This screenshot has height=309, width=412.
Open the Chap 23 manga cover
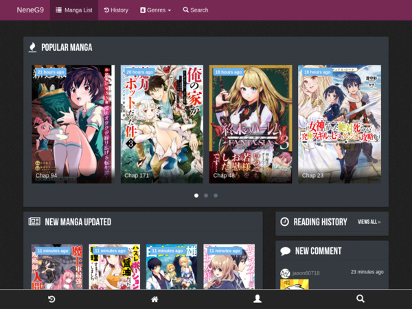tap(339, 124)
